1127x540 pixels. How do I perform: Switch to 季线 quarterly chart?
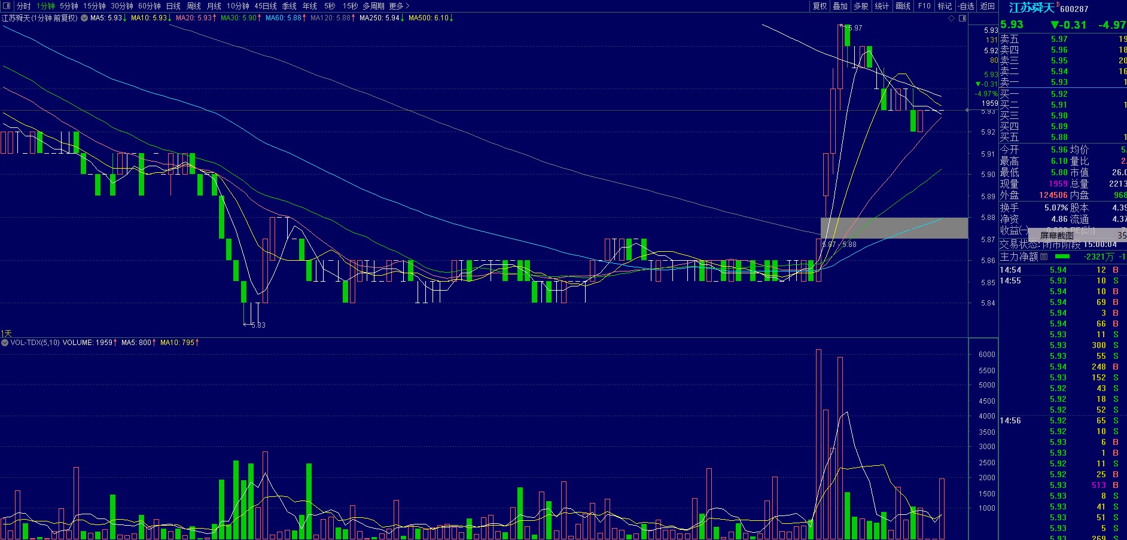(290, 6)
